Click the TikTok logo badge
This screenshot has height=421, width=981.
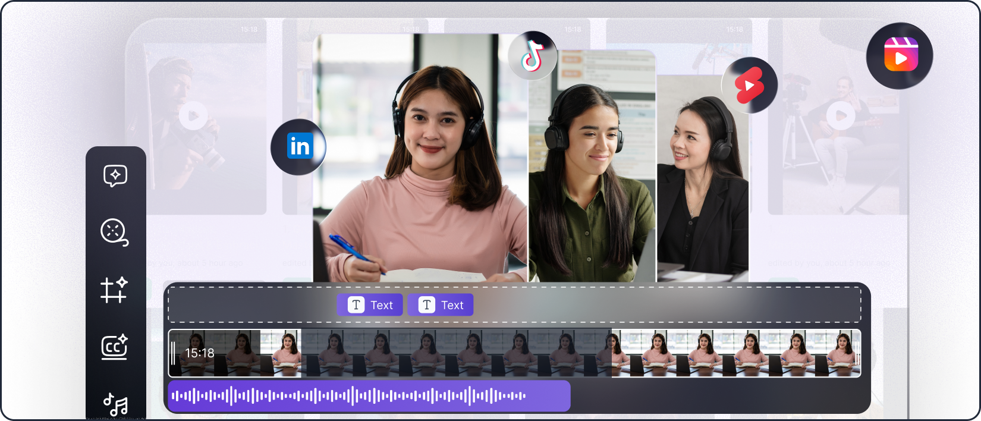pyautogui.click(x=533, y=56)
